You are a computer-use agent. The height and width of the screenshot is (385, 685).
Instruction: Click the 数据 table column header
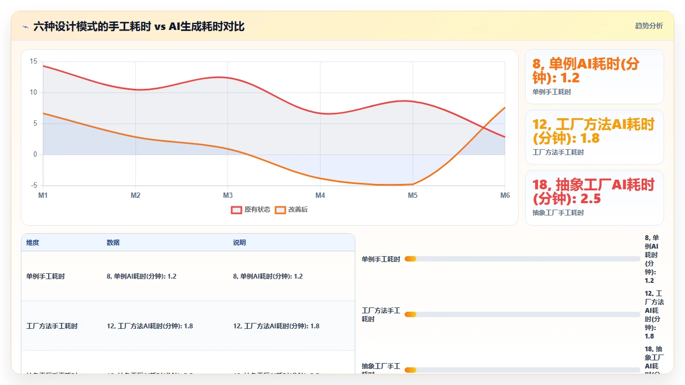point(113,243)
